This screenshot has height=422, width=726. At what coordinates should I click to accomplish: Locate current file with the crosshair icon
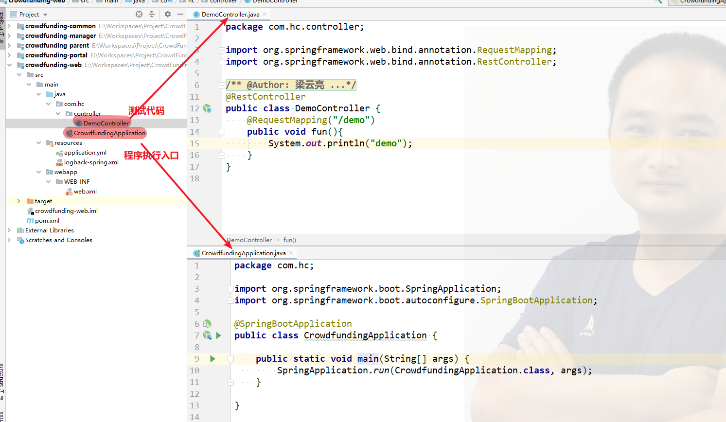(x=139, y=14)
